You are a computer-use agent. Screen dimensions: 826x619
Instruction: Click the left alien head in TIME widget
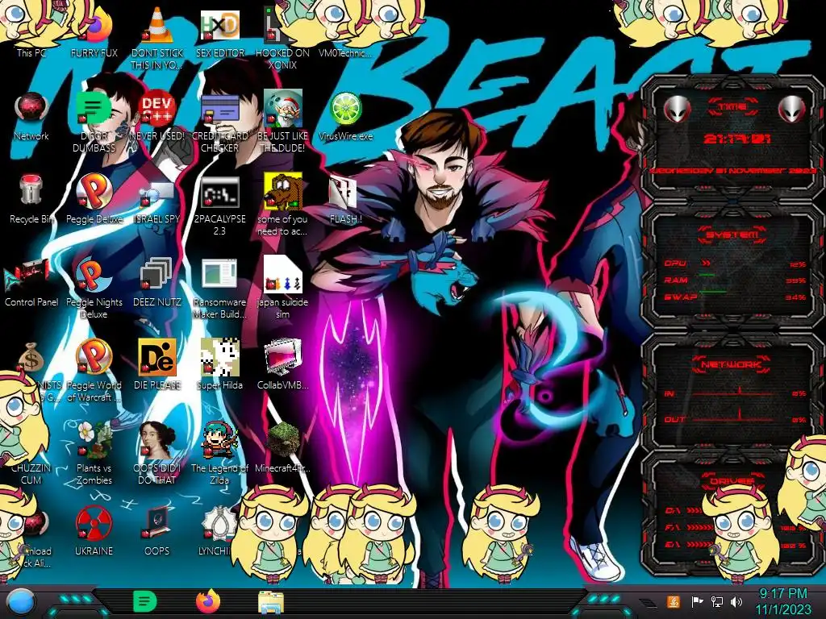pyautogui.click(x=677, y=110)
